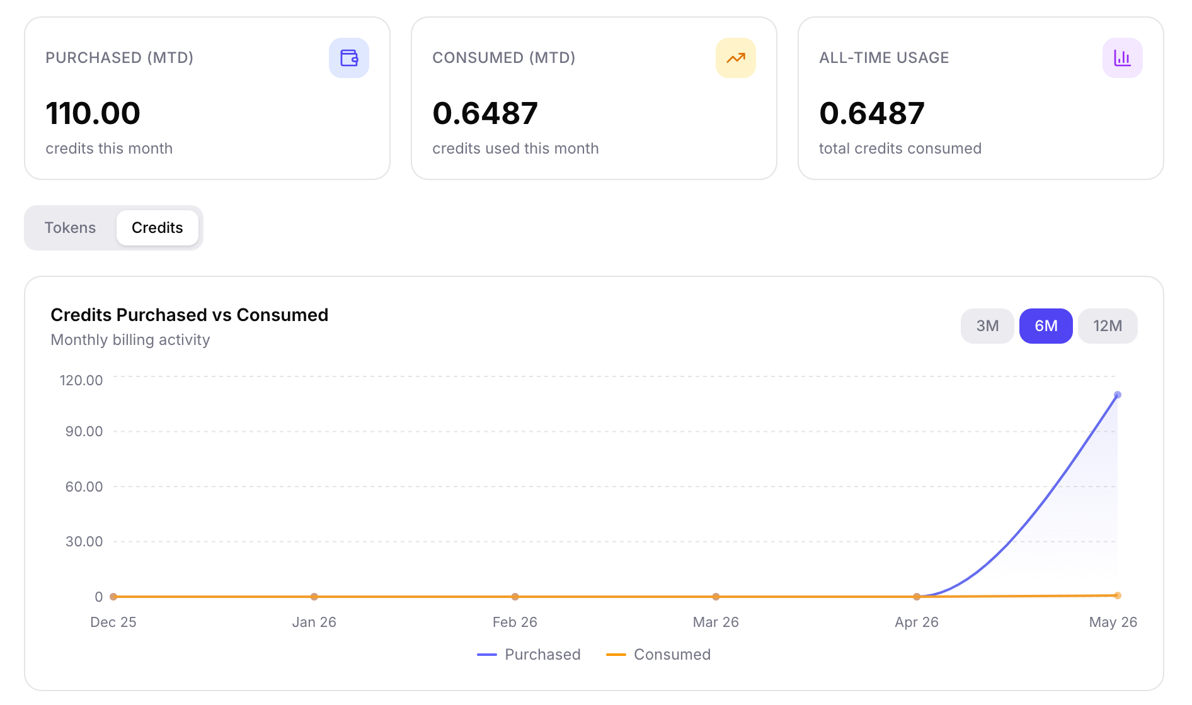Click the 'May 26' x-axis label

click(1113, 622)
